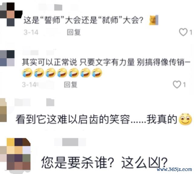This screenshot has width=194, height=174.
Task: Click the last laughing-crying emoji in the row
Action: coord(97,73)
